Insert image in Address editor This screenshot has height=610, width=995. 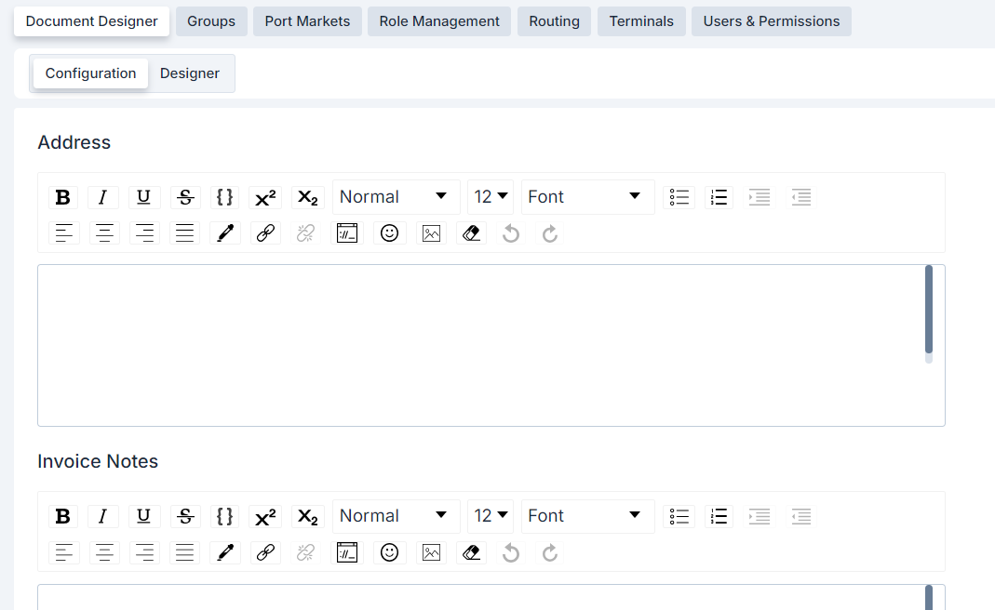pos(431,233)
